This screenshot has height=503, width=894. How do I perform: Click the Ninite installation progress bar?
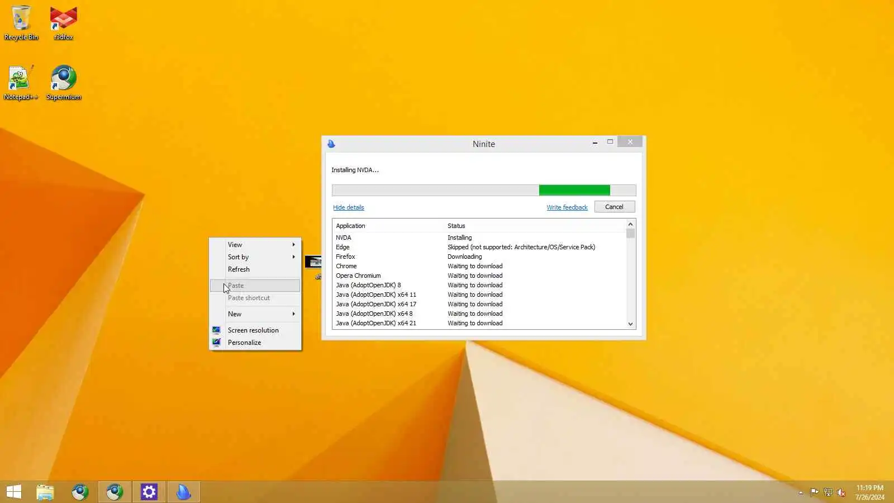tap(484, 190)
